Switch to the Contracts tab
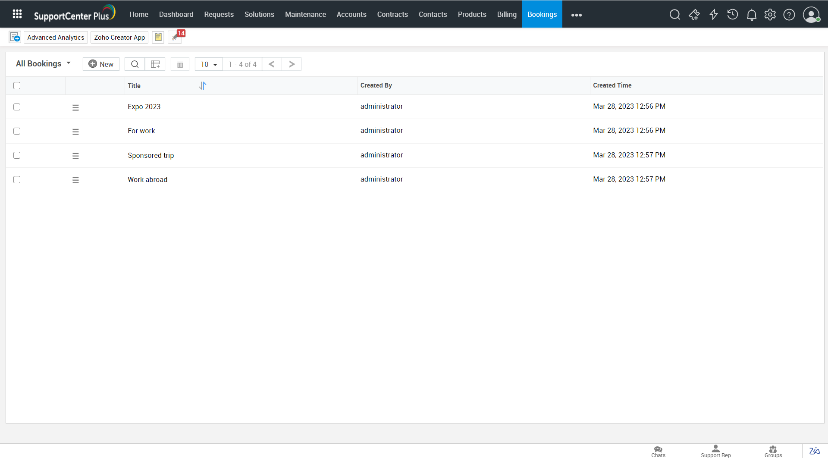The width and height of the screenshot is (828, 458). pyautogui.click(x=392, y=14)
